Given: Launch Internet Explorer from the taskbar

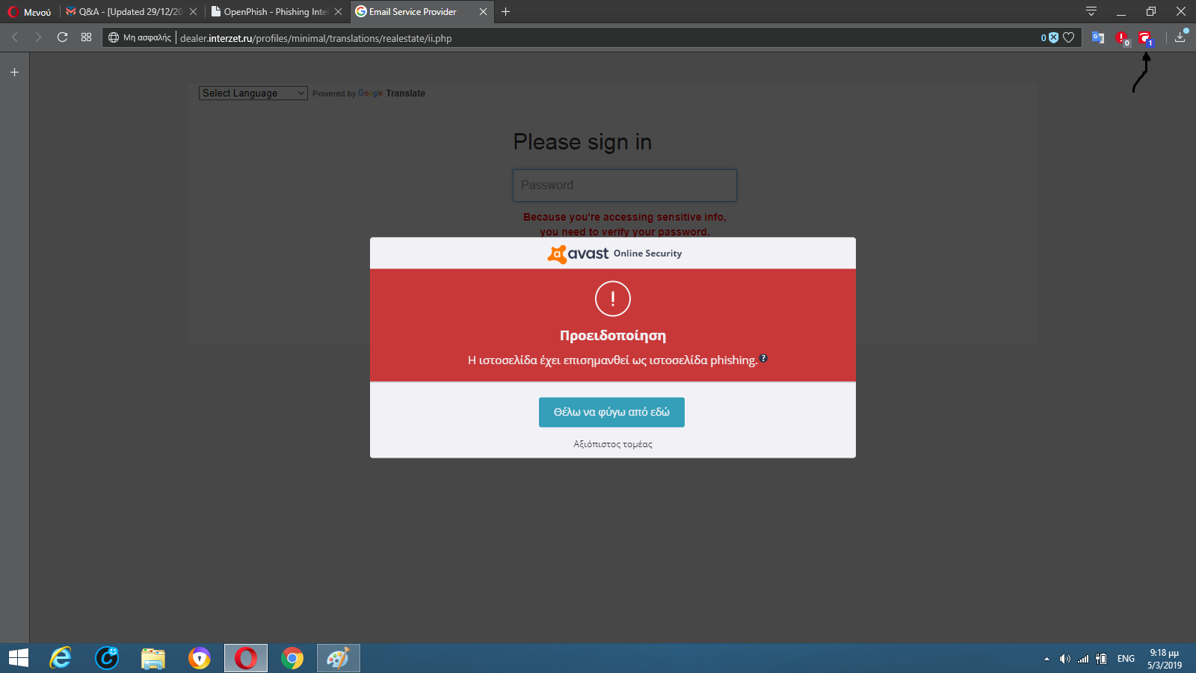Looking at the screenshot, I should pyautogui.click(x=61, y=658).
